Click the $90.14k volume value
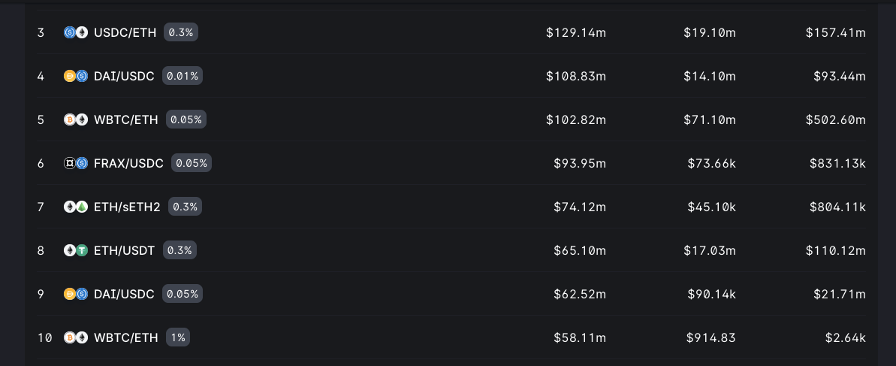Image resolution: width=896 pixels, height=366 pixels. click(x=713, y=294)
